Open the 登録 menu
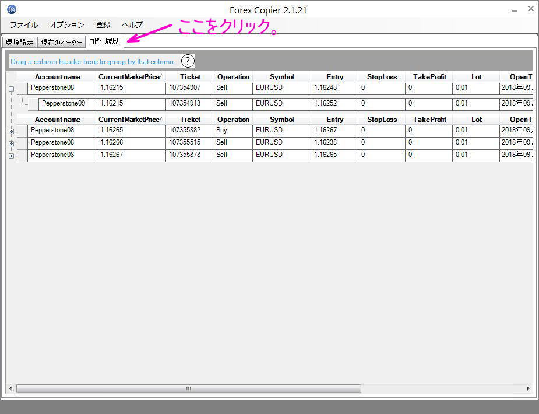 click(x=103, y=25)
